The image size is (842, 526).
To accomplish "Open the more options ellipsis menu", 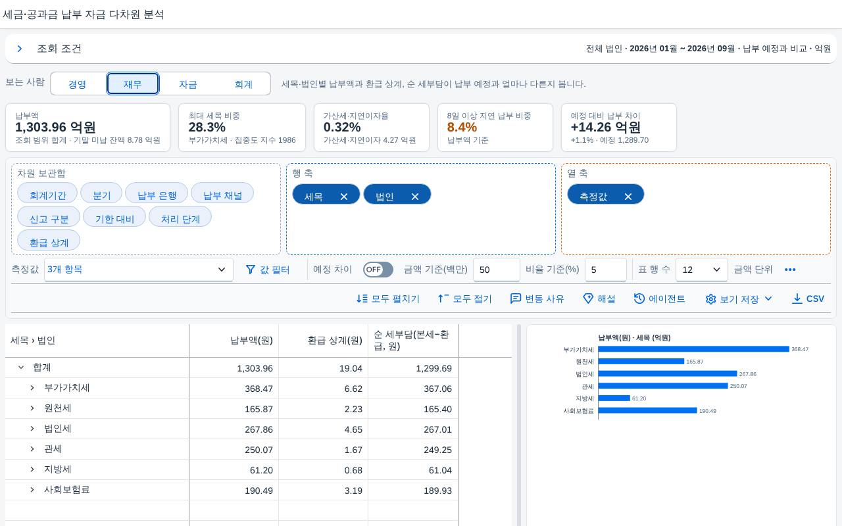I will click(x=790, y=270).
